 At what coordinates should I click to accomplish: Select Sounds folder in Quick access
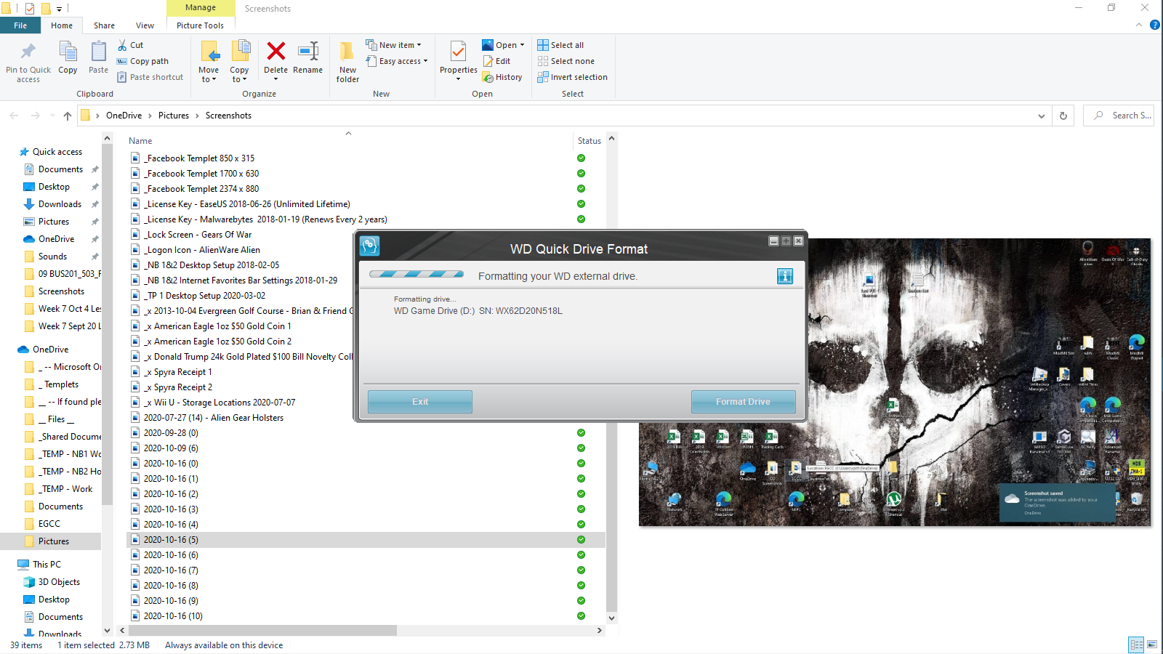(x=52, y=257)
